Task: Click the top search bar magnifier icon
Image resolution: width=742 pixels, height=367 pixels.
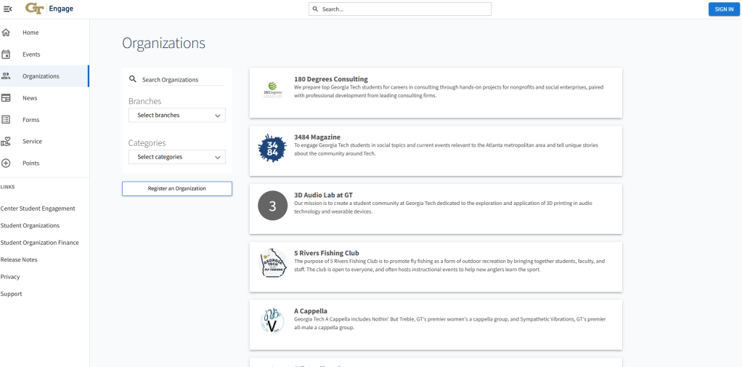Action: point(316,9)
